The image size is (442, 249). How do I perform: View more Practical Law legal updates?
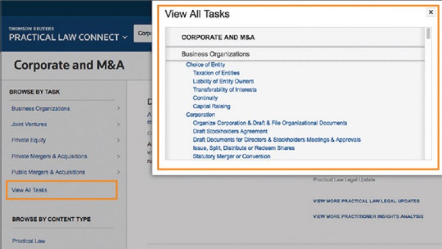(366, 201)
